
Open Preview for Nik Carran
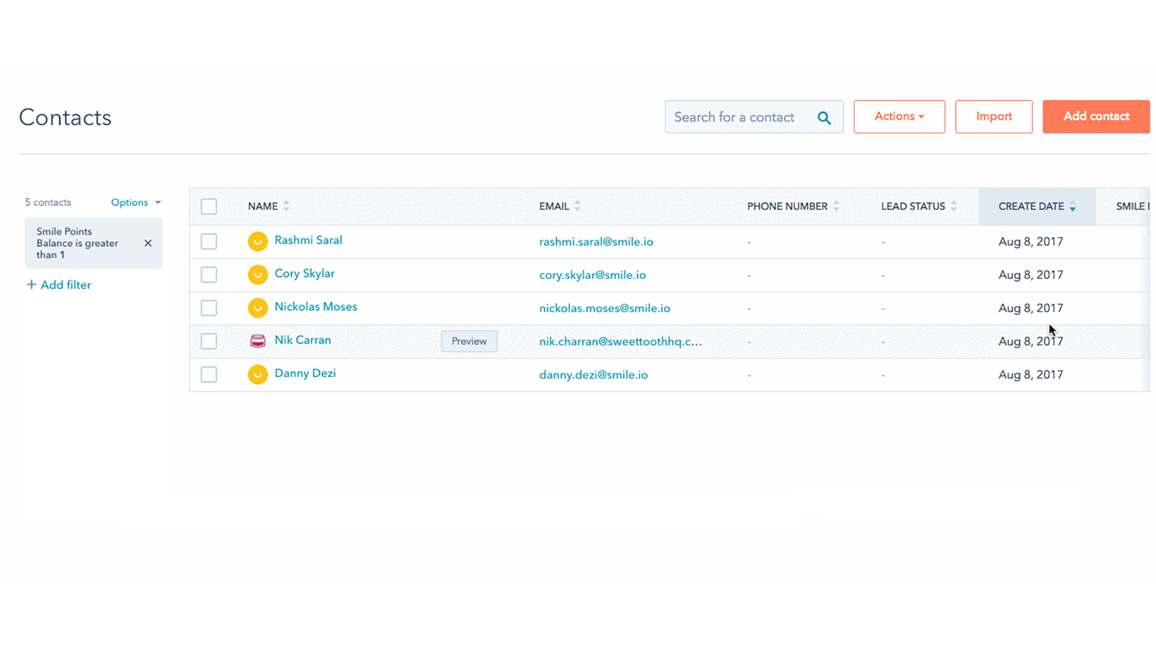(468, 341)
